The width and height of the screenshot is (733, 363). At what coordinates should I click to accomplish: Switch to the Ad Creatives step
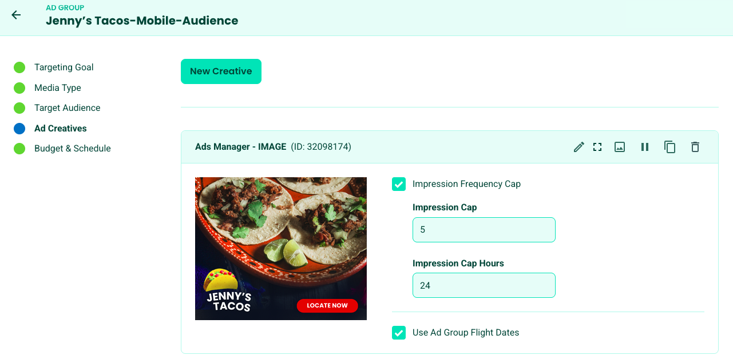click(60, 129)
